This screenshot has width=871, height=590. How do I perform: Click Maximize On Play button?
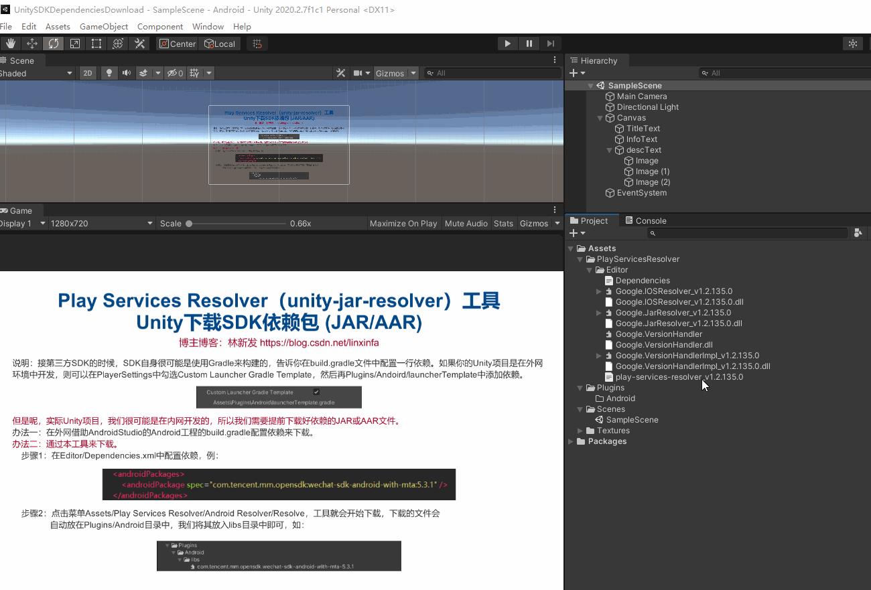click(x=403, y=223)
